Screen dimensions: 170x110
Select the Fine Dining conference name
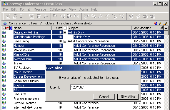[x=21, y=41]
